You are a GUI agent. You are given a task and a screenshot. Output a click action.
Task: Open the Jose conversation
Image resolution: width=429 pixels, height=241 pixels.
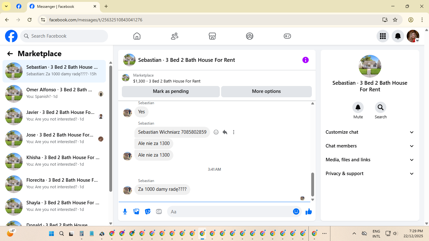54,139
